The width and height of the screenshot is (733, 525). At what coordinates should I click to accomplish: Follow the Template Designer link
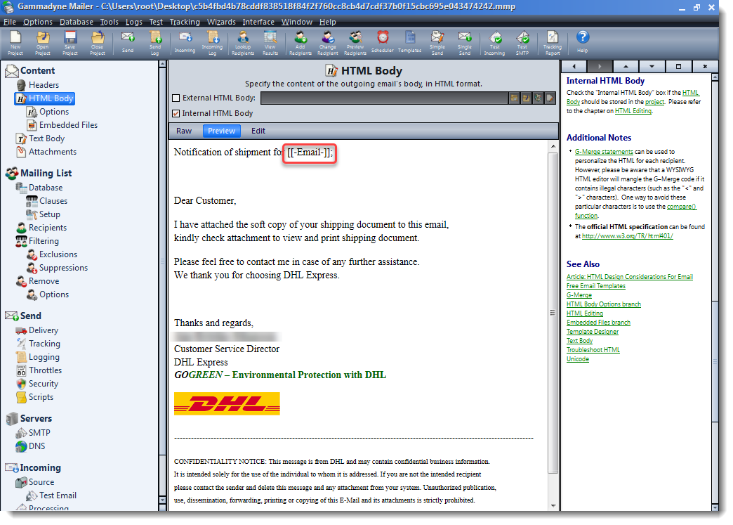[x=593, y=332]
